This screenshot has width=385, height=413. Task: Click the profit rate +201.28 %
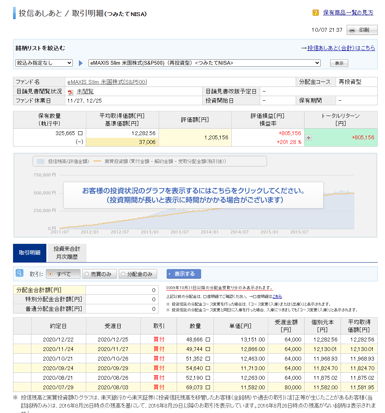(x=289, y=142)
